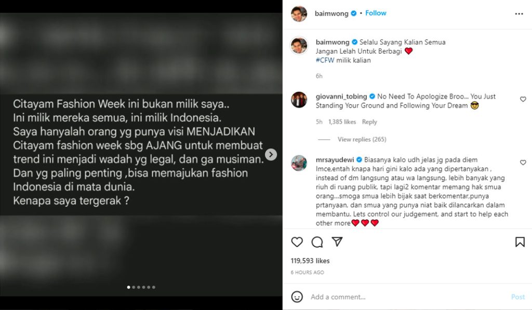Image resolution: width=532 pixels, height=310 pixels.
Task: Like giovanni_tobing's comment
Action: click(523, 99)
